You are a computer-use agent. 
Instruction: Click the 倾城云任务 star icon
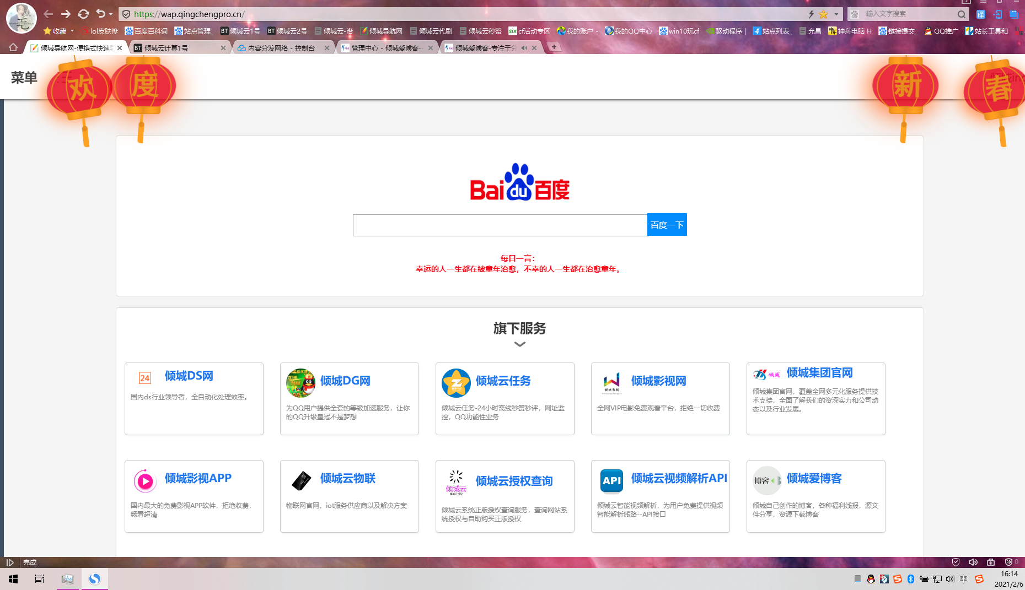click(x=456, y=383)
